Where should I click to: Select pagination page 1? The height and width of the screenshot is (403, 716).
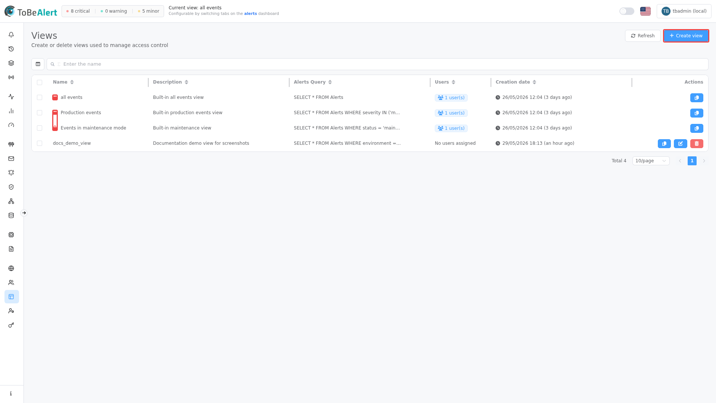(x=692, y=161)
